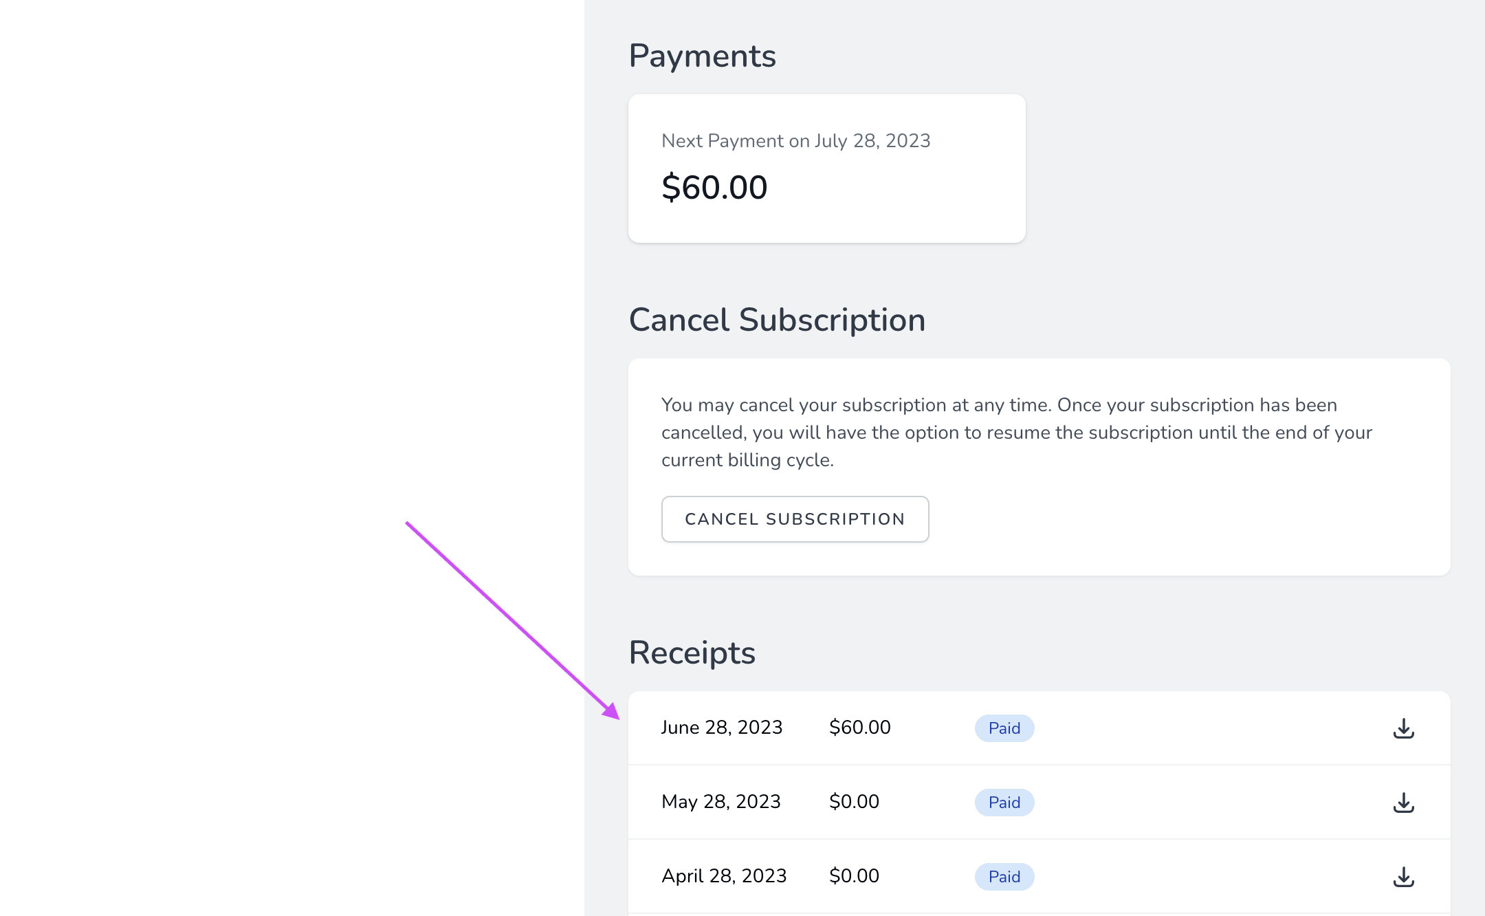The height and width of the screenshot is (916, 1485).
Task: Select the Paid badge for April 28
Action: pos(1004,877)
